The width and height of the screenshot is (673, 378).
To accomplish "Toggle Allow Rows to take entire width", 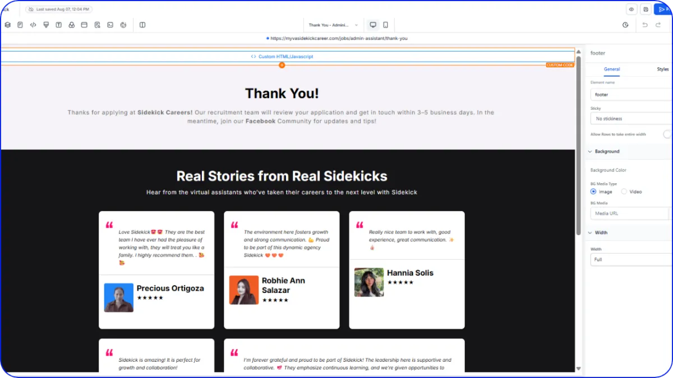I will click(x=667, y=134).
